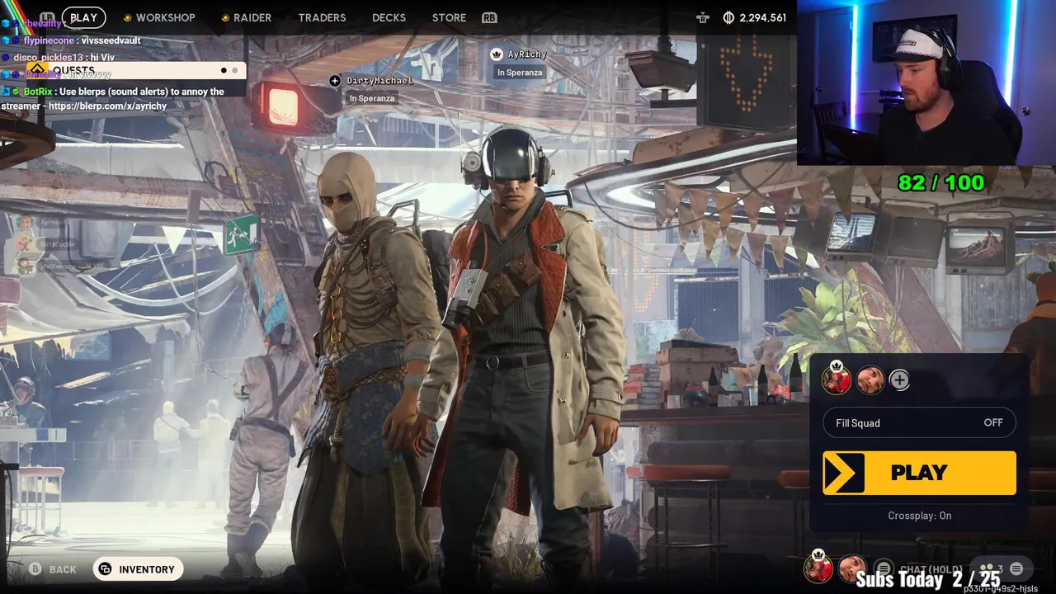The image size is (1056, 594).
Task: Click the coin currency icon
Action: pyautogui.click(x=728, y=17)
